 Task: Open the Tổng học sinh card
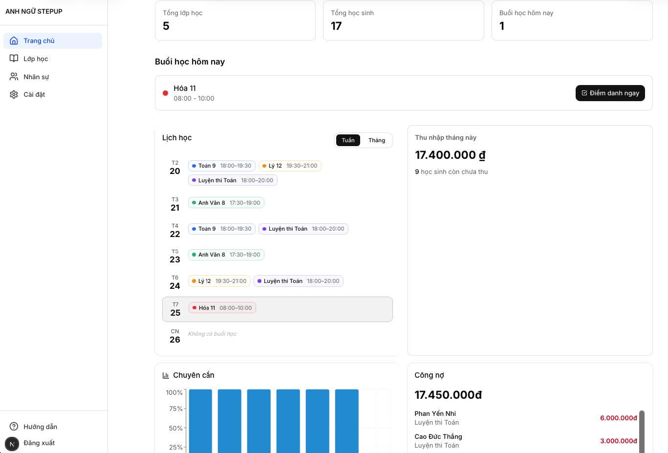click(404, 21)
